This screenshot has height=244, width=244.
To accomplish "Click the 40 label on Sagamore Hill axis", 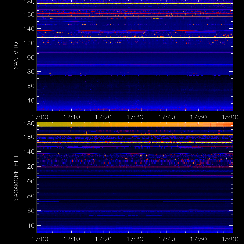I will tap(31, 226).
